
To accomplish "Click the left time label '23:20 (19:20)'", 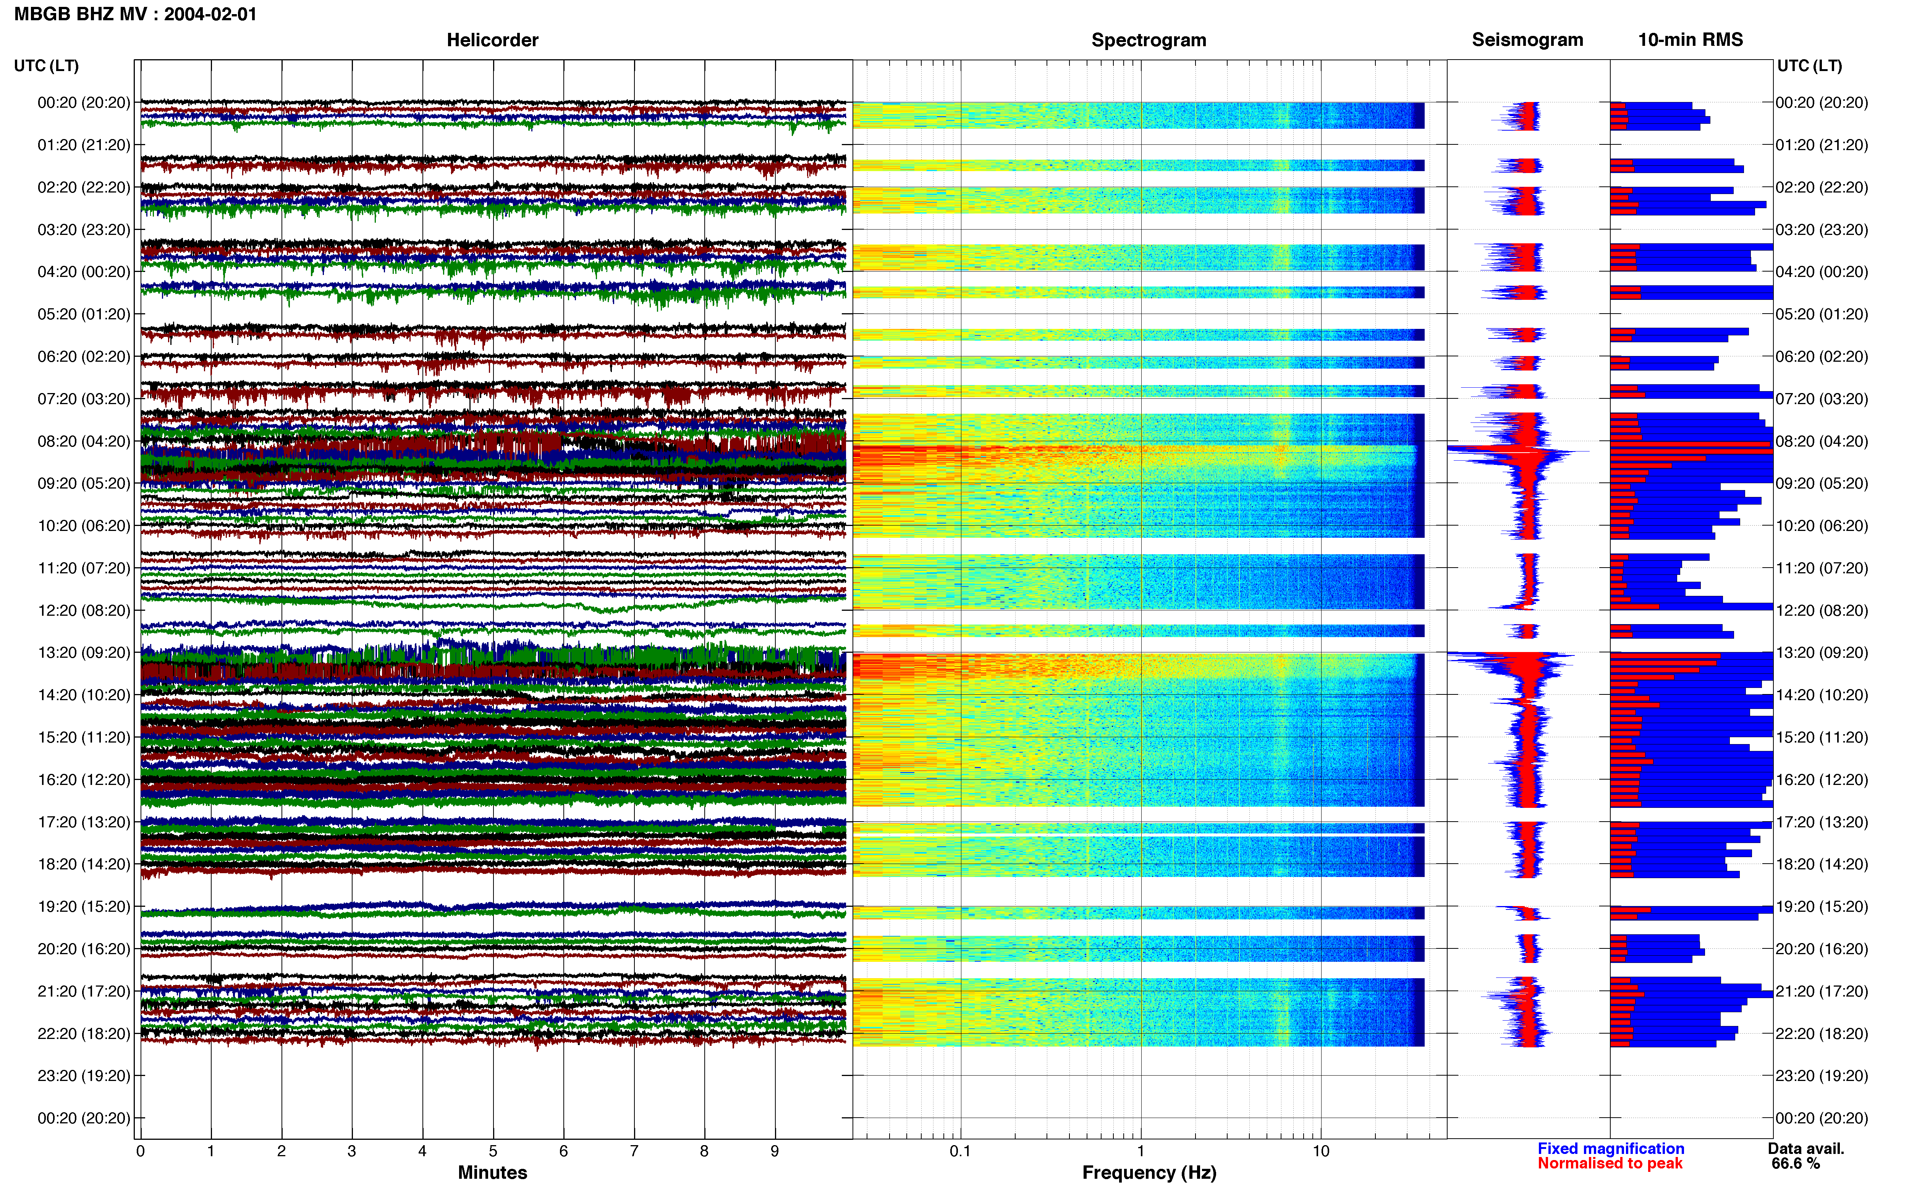I will coord(84,1075).
